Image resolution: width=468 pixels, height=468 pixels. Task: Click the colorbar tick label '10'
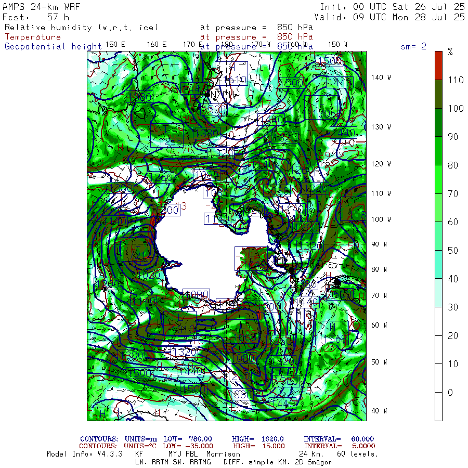(x=453, y=364)
